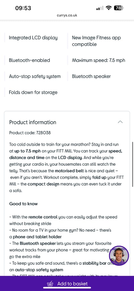The image size is (134, 291).
Task: Tap the Bluetooth-enabled feature item
Action: pyautogui.click(x=30, y=60)
